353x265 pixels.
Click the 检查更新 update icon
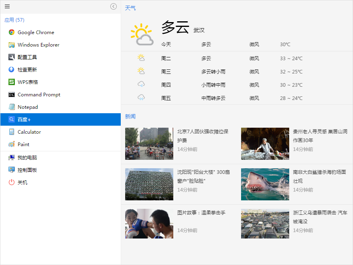pos(12,70)
